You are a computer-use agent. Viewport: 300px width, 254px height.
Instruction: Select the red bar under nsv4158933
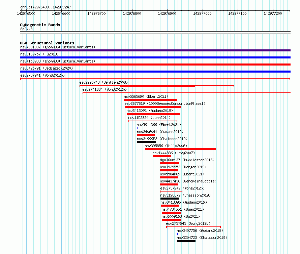[155, 65]
